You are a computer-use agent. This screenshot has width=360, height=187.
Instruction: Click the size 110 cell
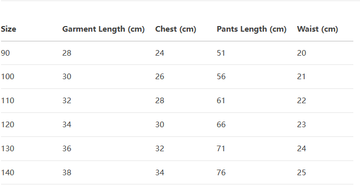(x=8, y=101)
